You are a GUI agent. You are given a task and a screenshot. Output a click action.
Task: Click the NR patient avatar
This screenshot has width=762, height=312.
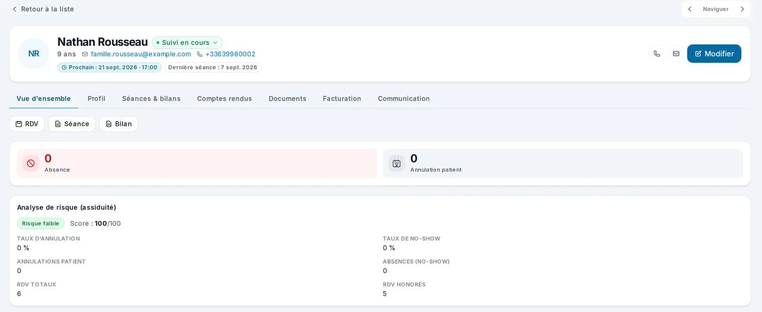click(33, 54)
